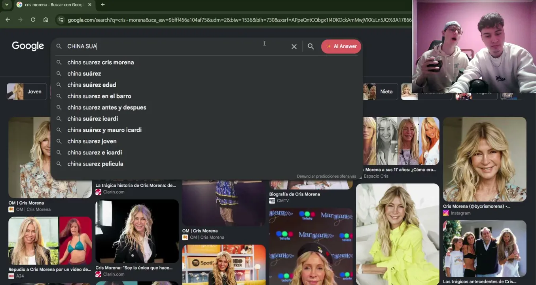This screenshot has width=536, height=285.
Task: Open the "Soy la única que hace" image
Action: point(137,231)
